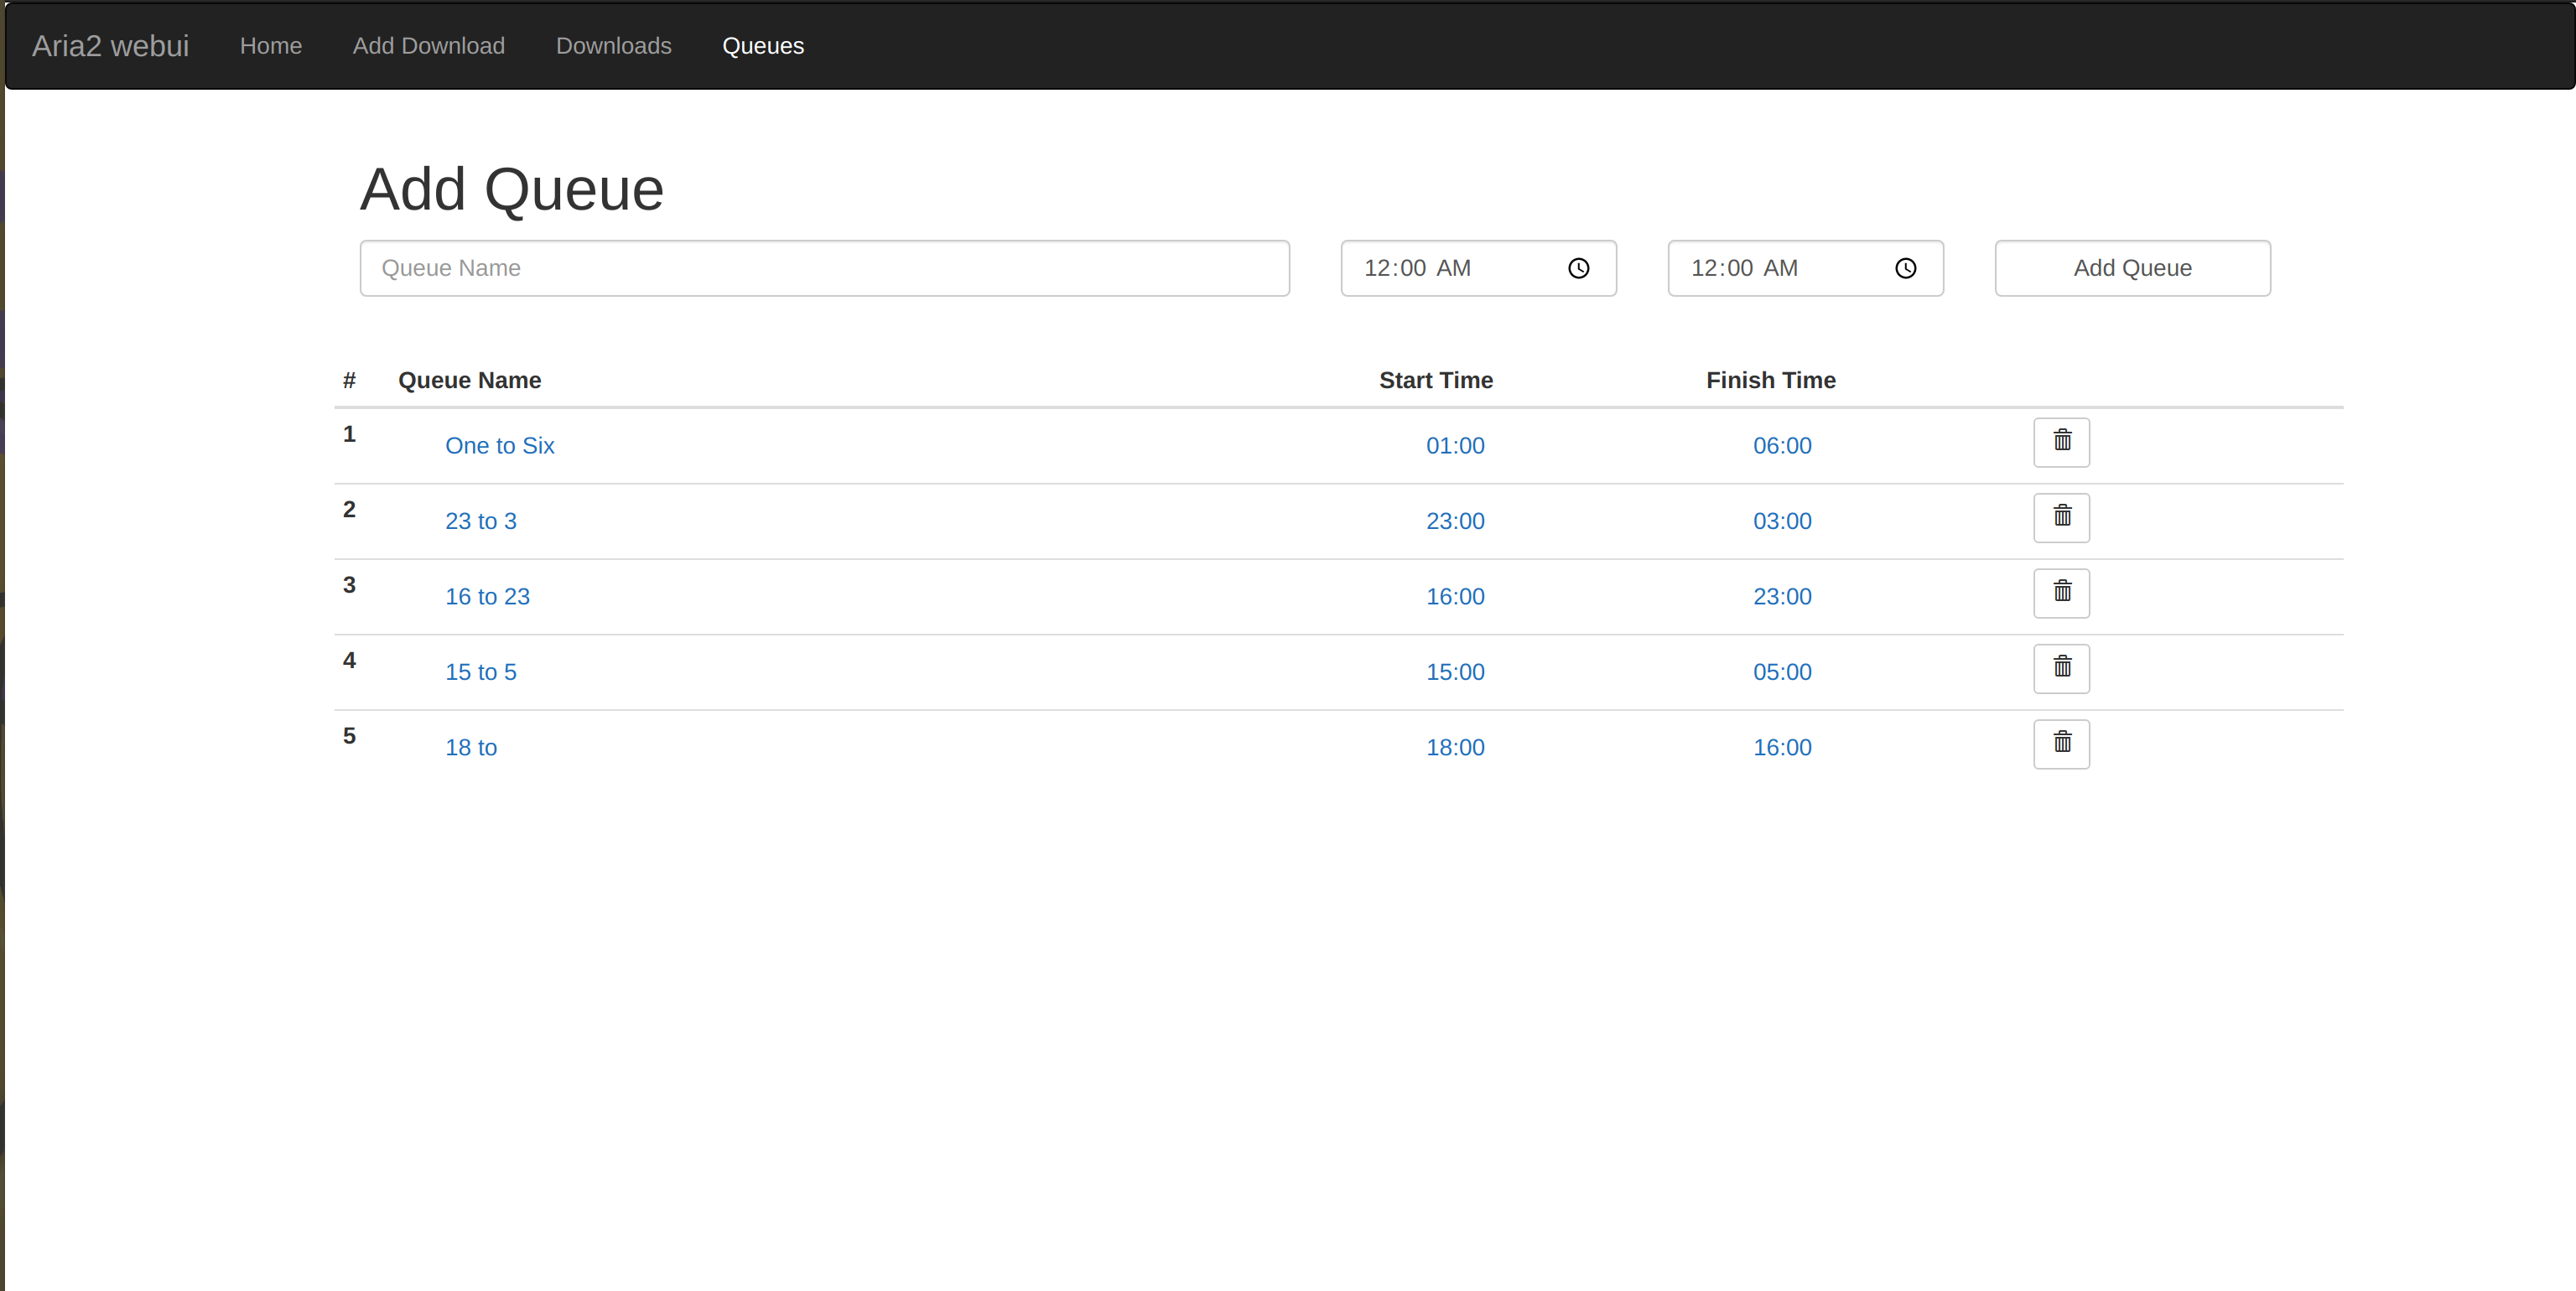The width and height of the screenshot is (2576, 1291).
Task: Delete the 18 to queue
Action: (x=2061, y=743)
